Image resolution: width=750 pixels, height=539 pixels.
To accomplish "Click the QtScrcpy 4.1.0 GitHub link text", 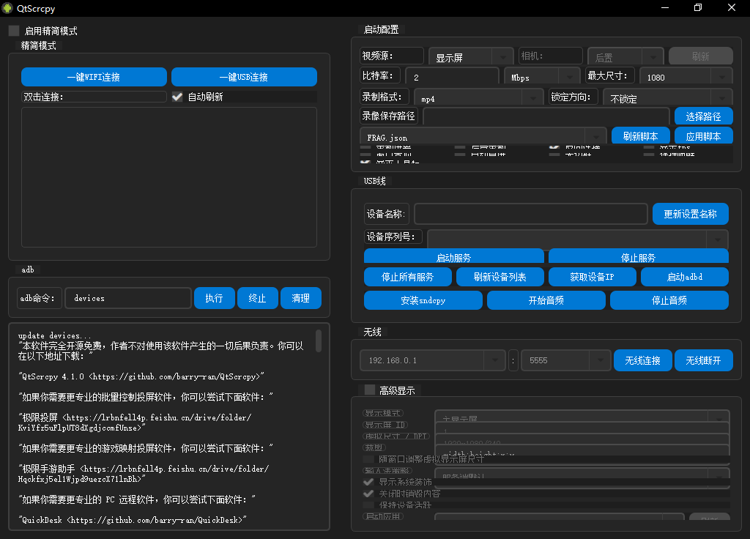I will click(141, 376).
